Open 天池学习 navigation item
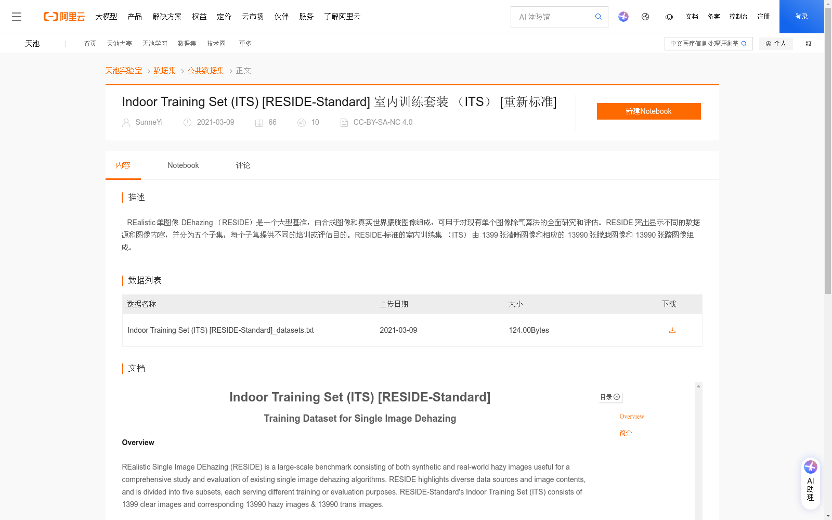 click(x=154, y=44)
